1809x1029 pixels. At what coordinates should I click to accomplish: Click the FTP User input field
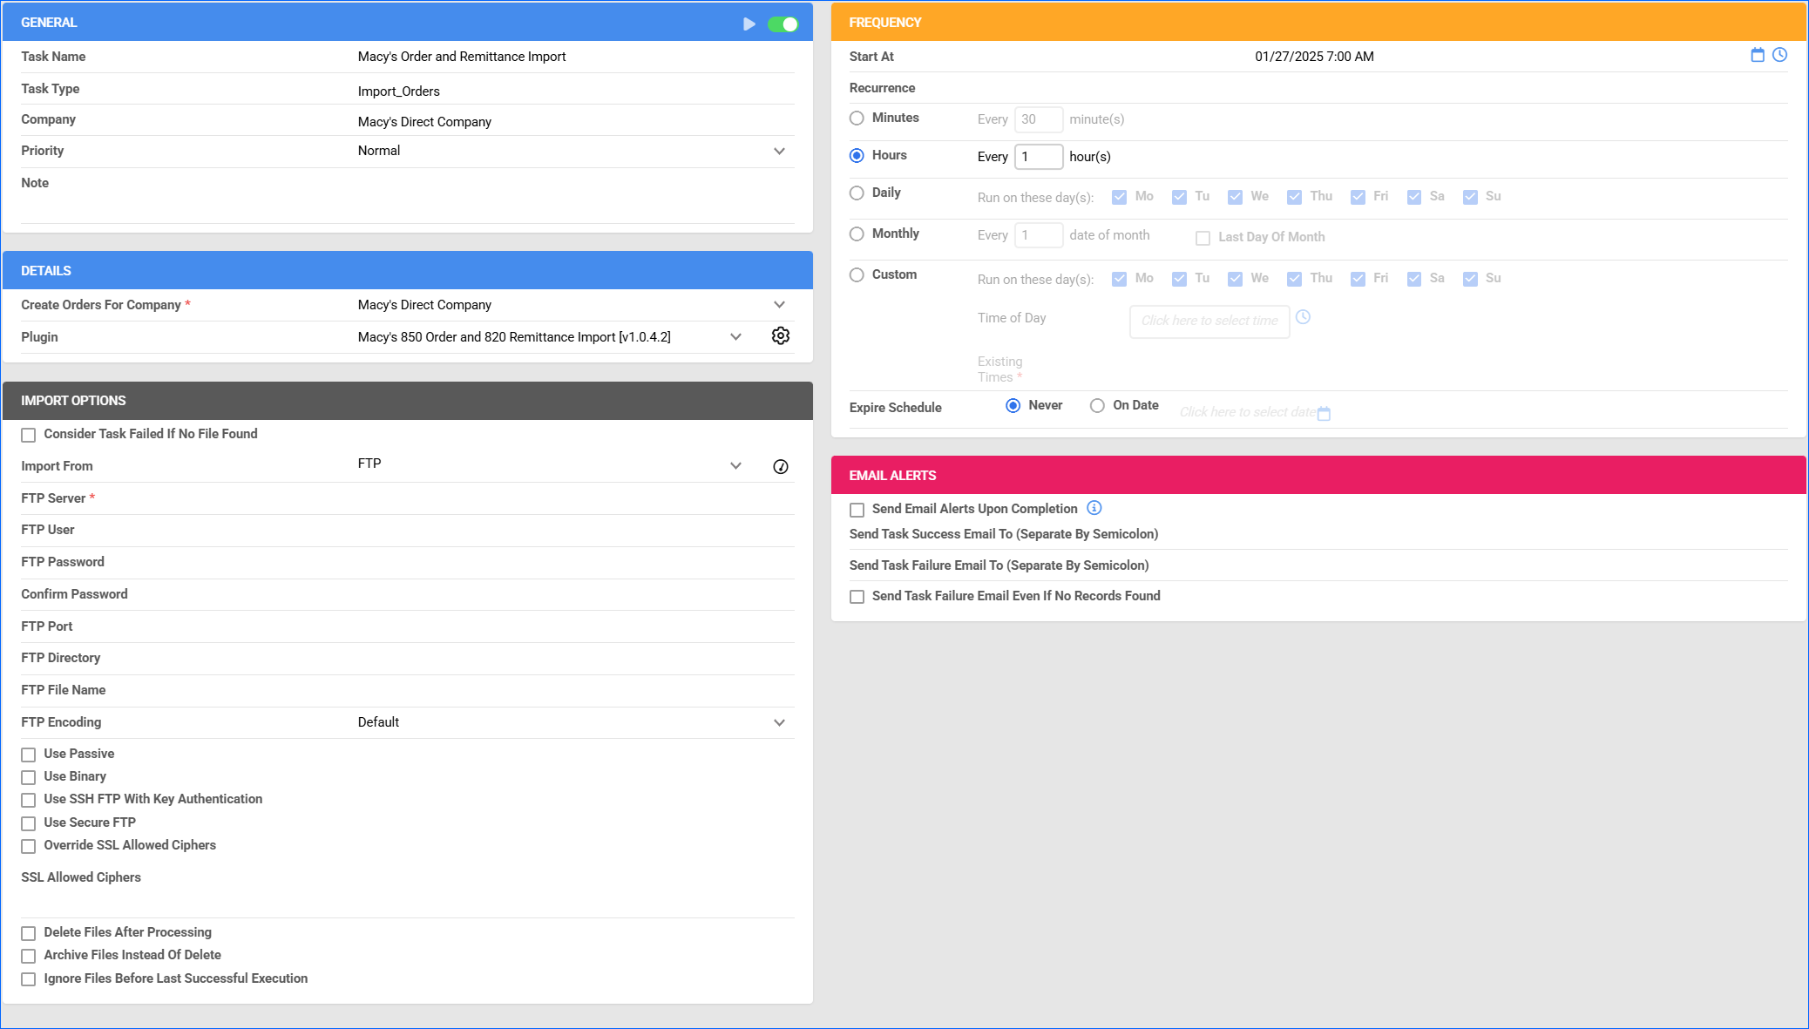[575, 530]
